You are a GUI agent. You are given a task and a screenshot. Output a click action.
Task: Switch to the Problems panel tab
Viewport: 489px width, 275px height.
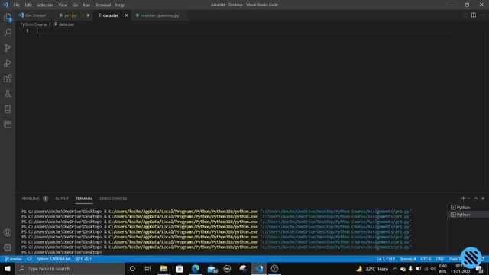[x=31, y=199]
